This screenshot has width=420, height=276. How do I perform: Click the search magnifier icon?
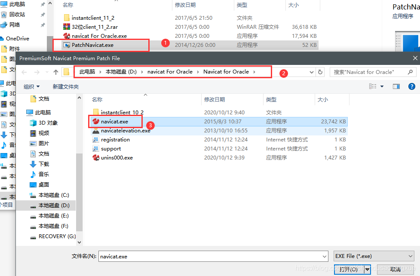[x=410, y=72]
